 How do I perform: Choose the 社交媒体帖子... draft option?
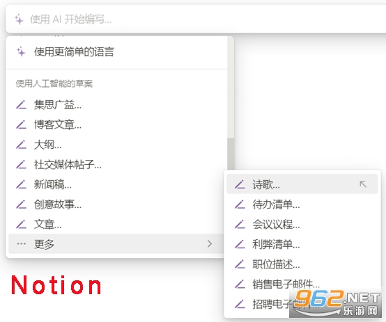(116, 164)
